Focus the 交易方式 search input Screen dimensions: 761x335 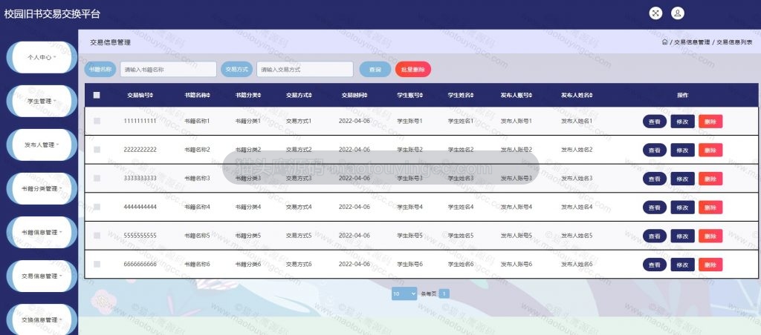(305, 69)
